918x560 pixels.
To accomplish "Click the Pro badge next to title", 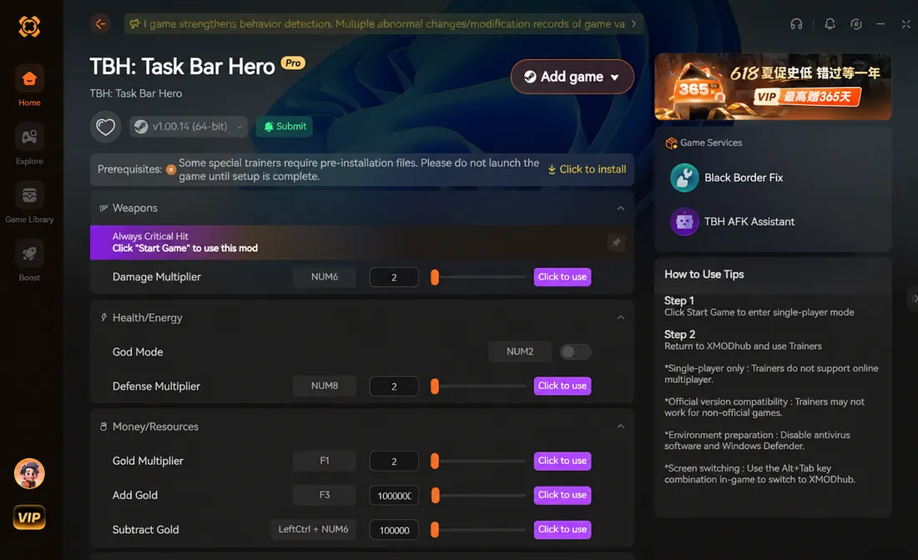I will point(293,63).
